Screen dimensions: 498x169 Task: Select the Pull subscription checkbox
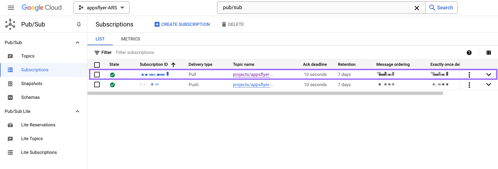97,75
